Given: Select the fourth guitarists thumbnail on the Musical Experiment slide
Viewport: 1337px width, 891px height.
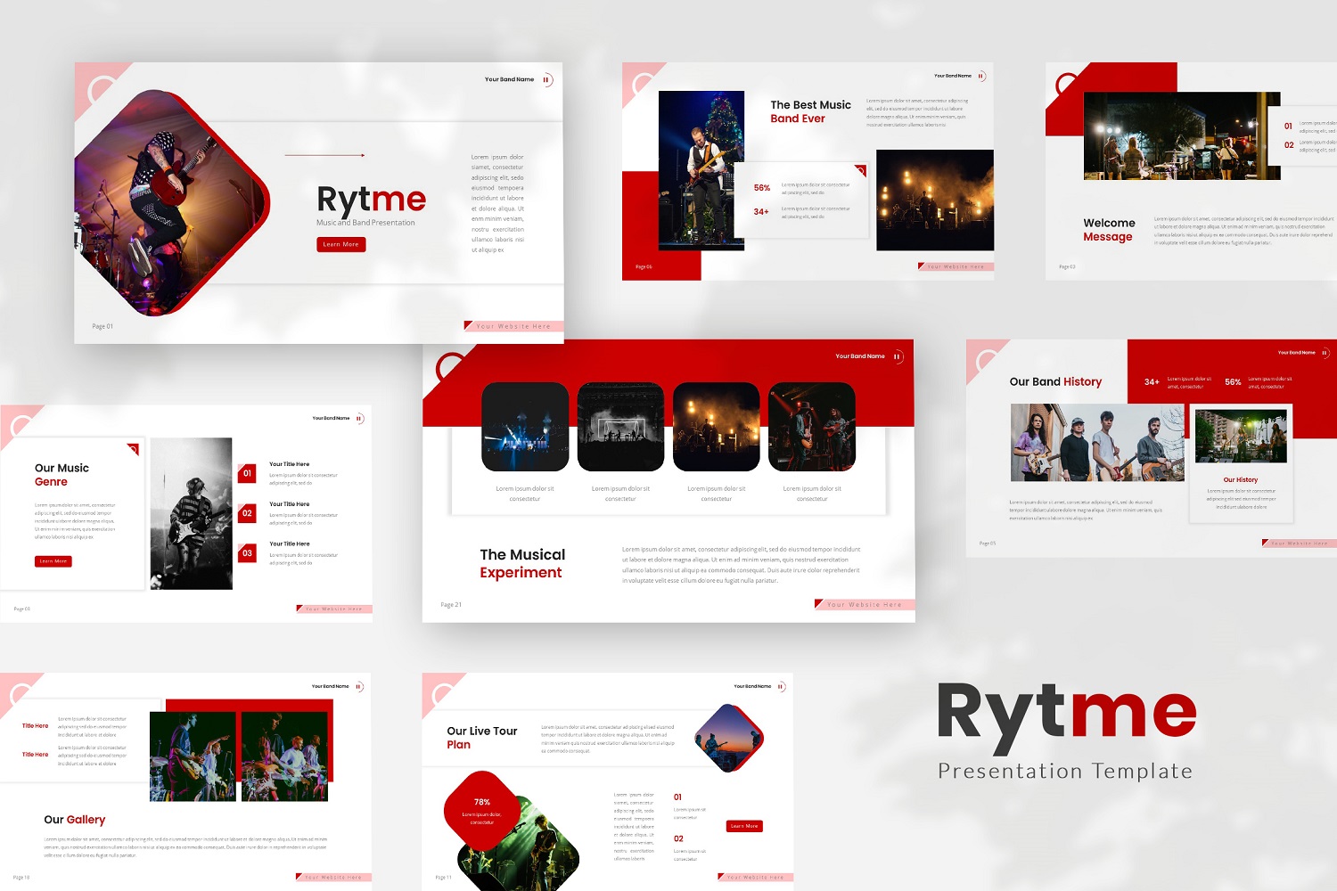Looking at the screenshot, I should coord(812,427).
